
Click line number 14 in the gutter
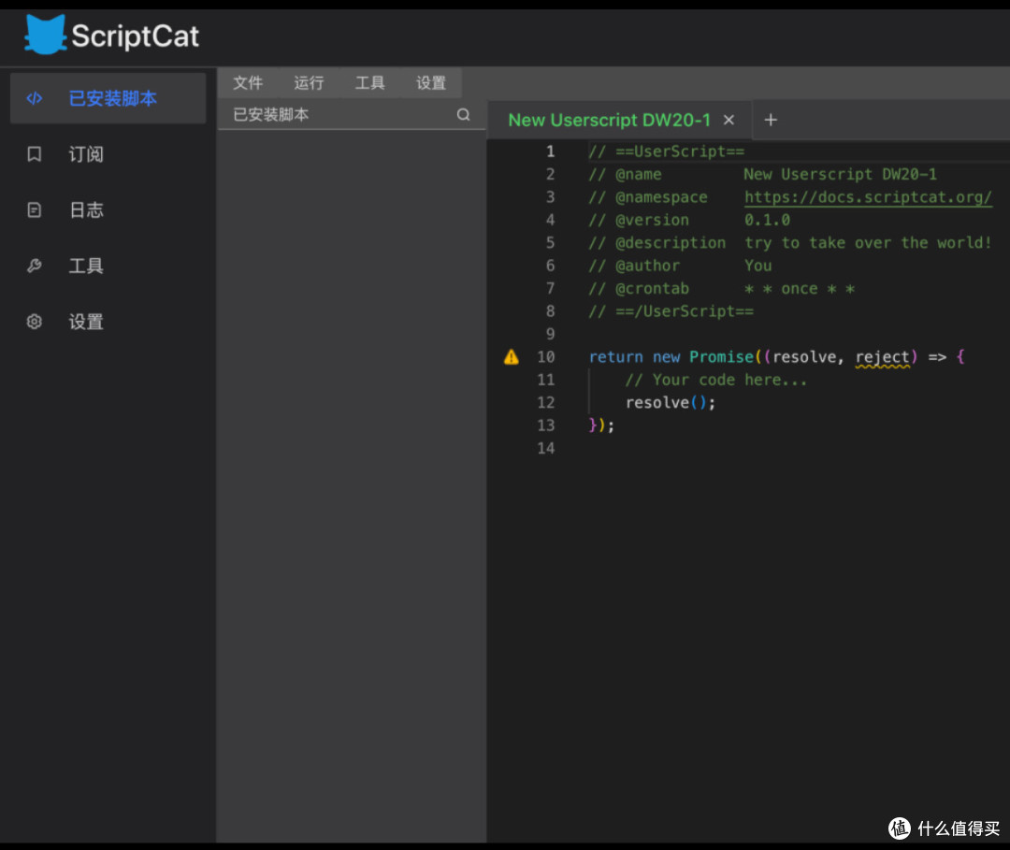(545, 448)
